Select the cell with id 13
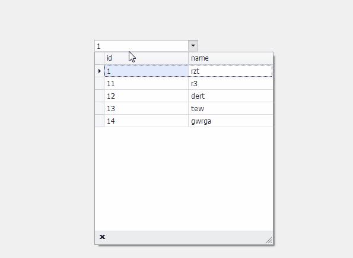The image size is (353, 258). pyautogui.click(x=146, y=108)
